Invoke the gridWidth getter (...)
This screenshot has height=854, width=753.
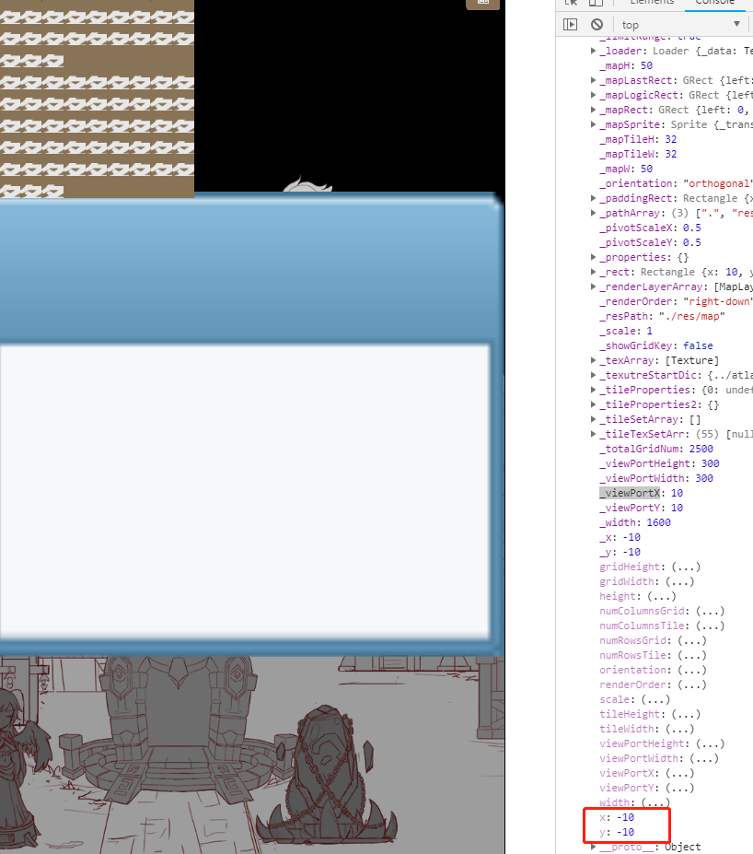click(x=680, y=581)
